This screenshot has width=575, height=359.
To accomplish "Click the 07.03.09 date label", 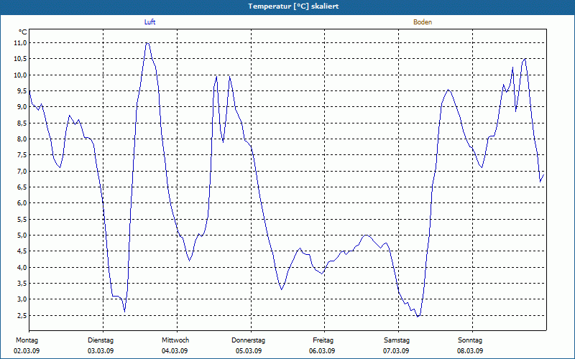I will point(396,351).
